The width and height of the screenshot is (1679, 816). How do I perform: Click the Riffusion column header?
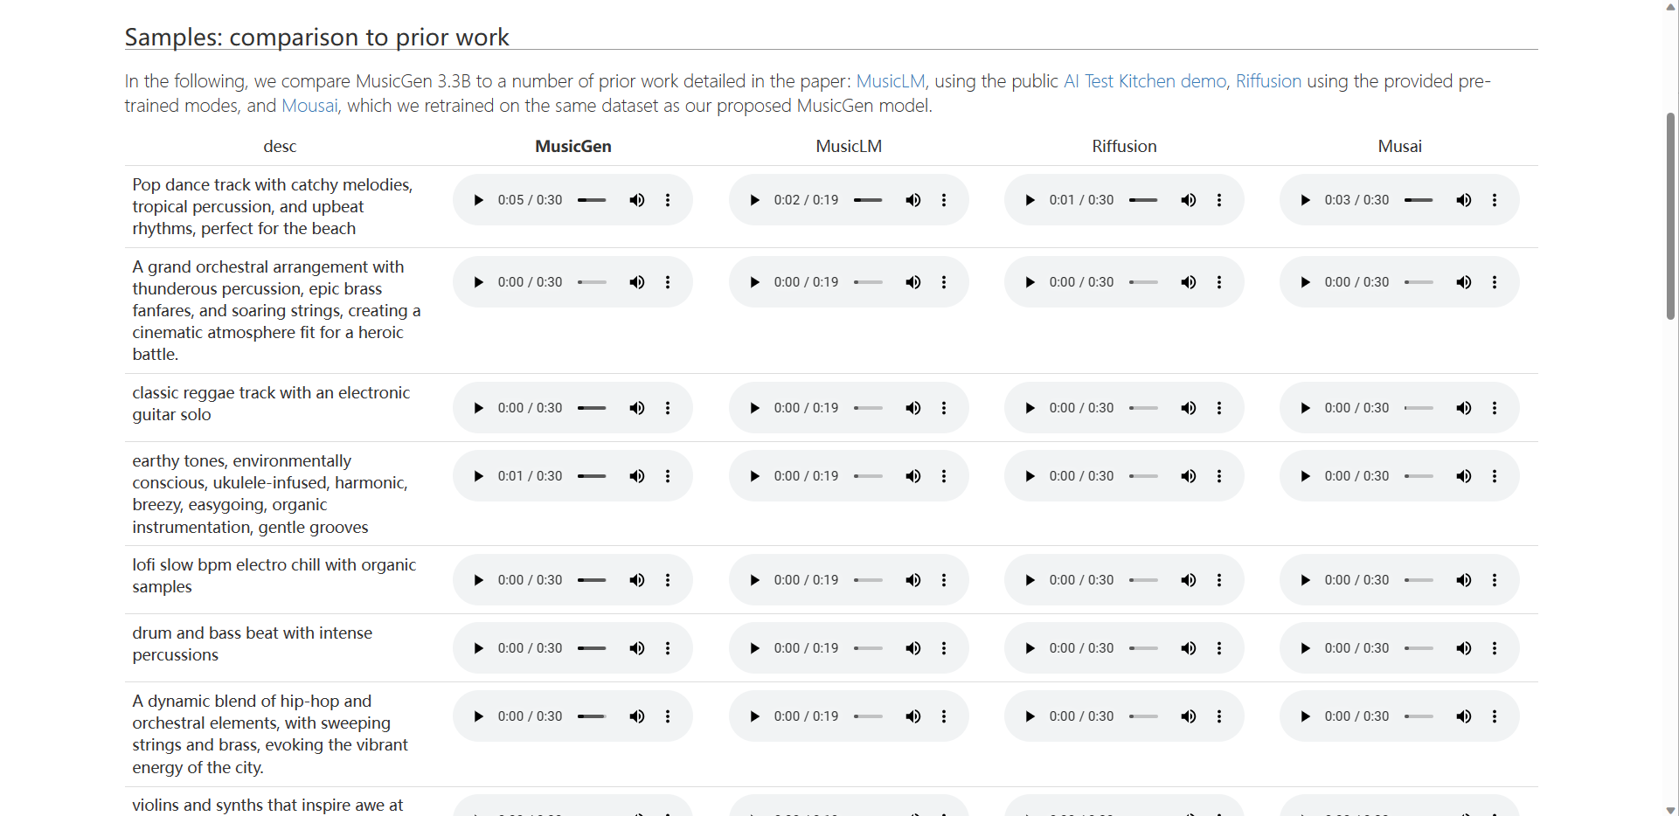click(x=1124, y=146)
